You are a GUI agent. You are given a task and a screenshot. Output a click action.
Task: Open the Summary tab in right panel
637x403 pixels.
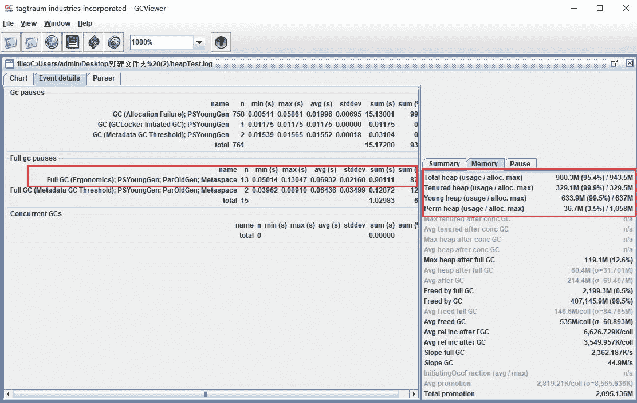[x=445, y=164]
